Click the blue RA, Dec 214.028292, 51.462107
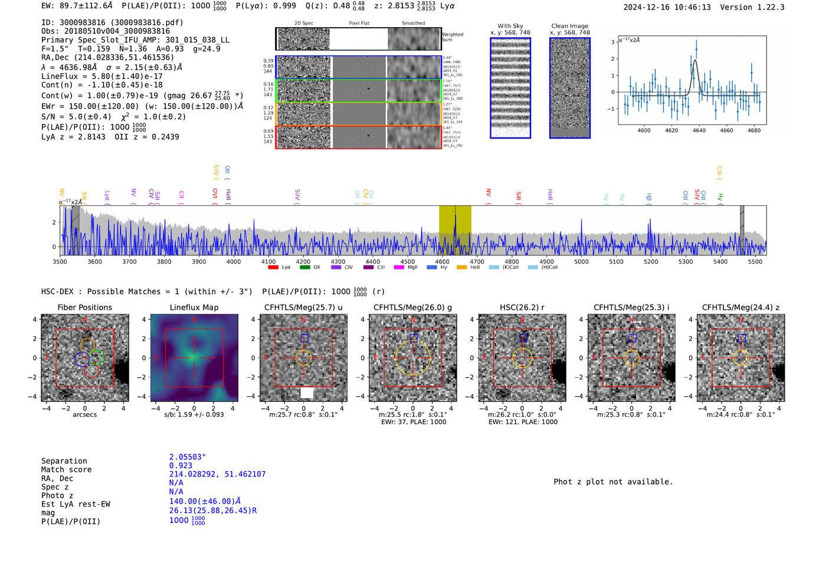The height and width of the screenshot is (562, 826). pos(217,474)
